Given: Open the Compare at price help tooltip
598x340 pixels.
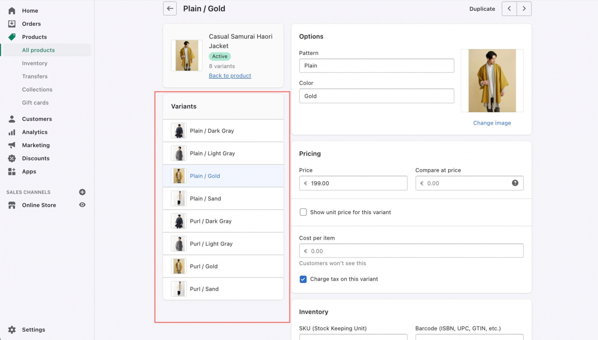Looking at the screenshot, I should tap(515, 183).
